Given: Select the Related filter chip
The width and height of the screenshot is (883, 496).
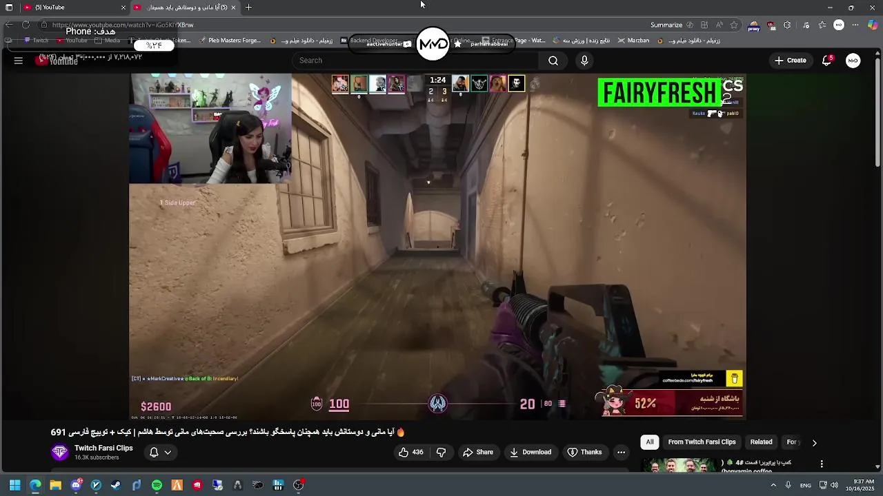Looking at the screenshot, I should [x=761, y=442].
